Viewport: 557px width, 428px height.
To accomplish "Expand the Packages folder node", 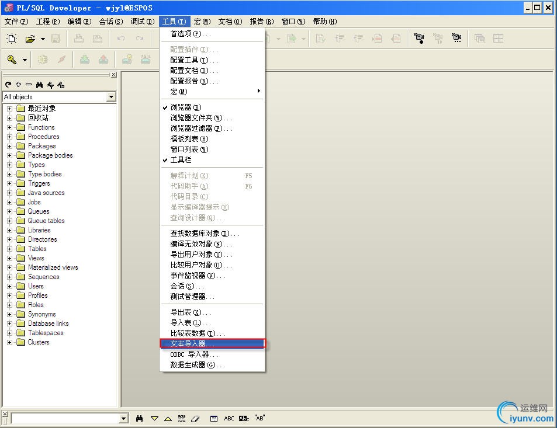I will click(x=9, y=146).
